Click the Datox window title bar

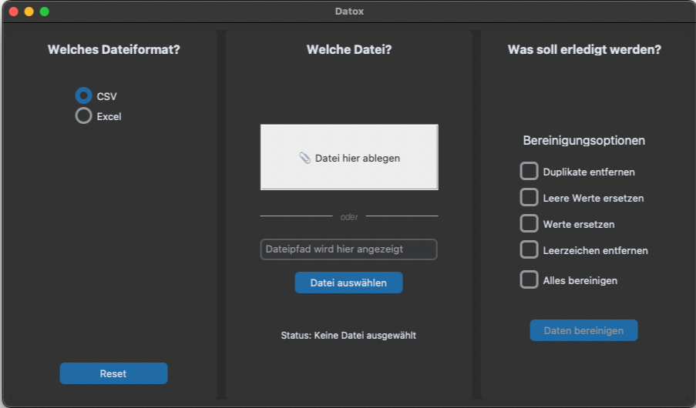point(348,12)
